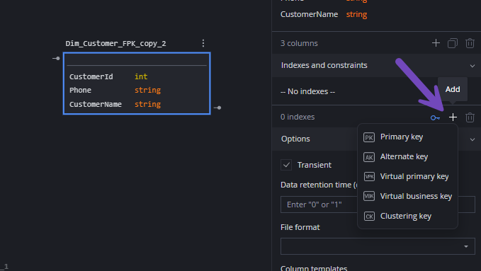Click the 'string' type of Phone in diagram
The height and width of the screenshot is (271, 481).
pyautogui.click(x=147, y=90)
